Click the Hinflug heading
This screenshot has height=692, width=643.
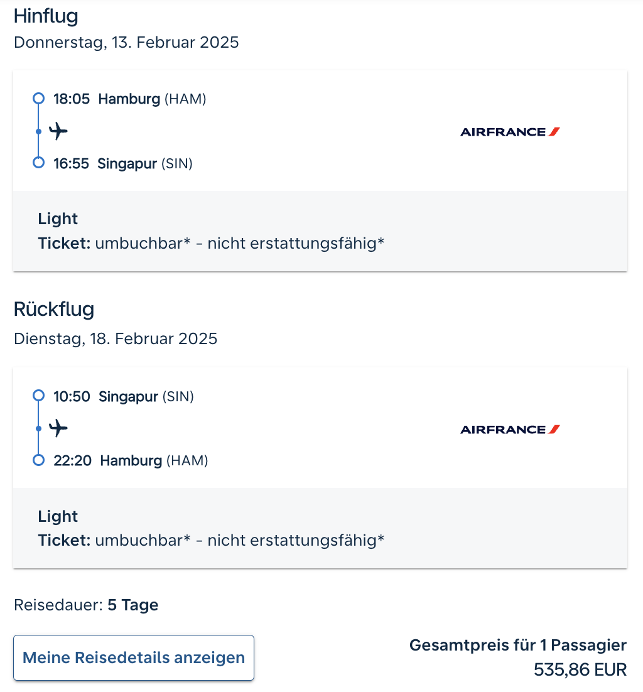pos(46,16)
